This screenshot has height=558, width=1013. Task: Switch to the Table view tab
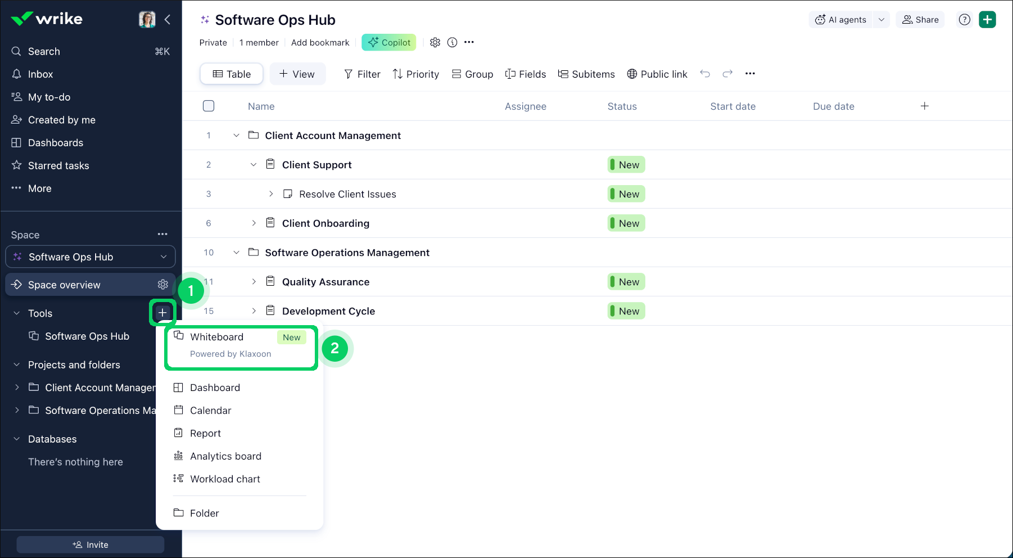[x=232, y=74]
